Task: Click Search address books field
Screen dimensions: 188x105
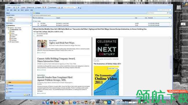Action: 69,7
